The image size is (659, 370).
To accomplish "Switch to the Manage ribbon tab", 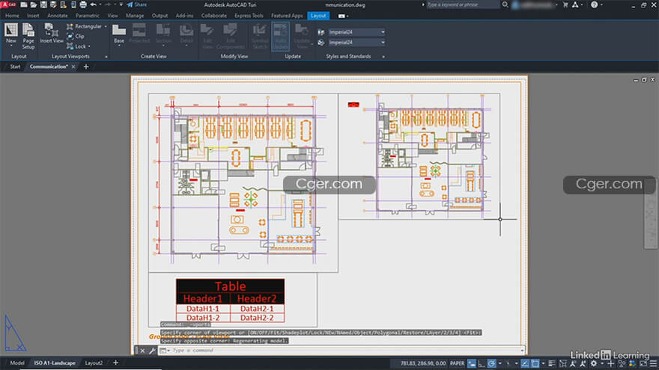I will pos(135,16).
